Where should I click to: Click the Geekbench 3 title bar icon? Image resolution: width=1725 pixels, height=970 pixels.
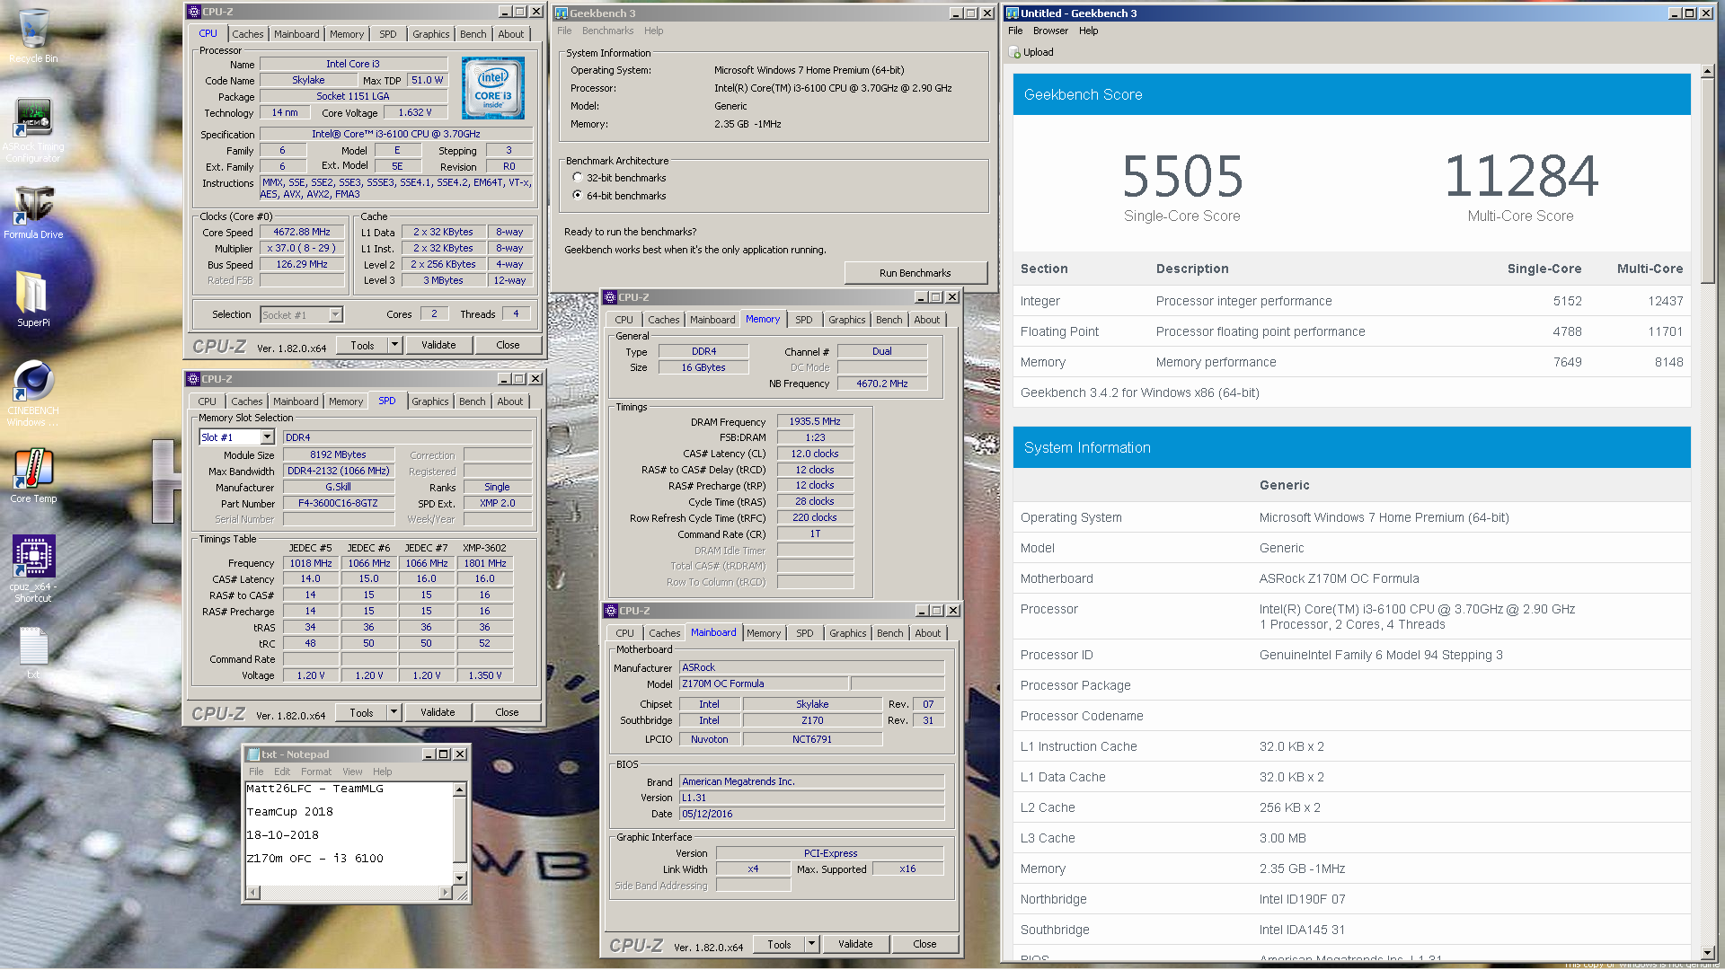[562, 13]
